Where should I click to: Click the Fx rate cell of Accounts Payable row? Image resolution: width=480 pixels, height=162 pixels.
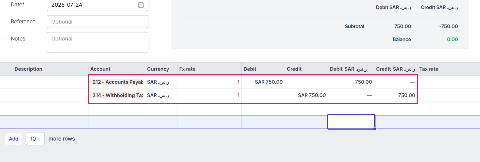209,82
